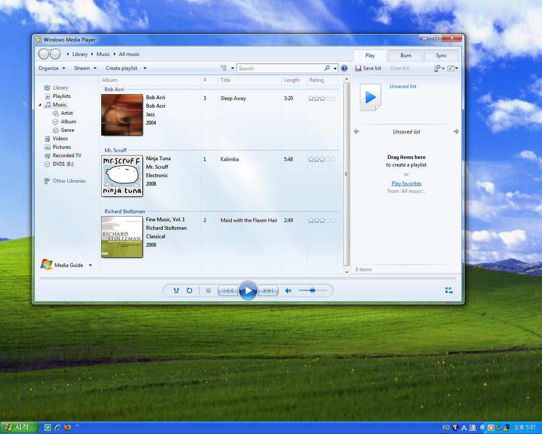The height and width of the screenshot is (434, 542).
Task: Open Playlists in the navigation pane
Action: click(x=58, y=96)
